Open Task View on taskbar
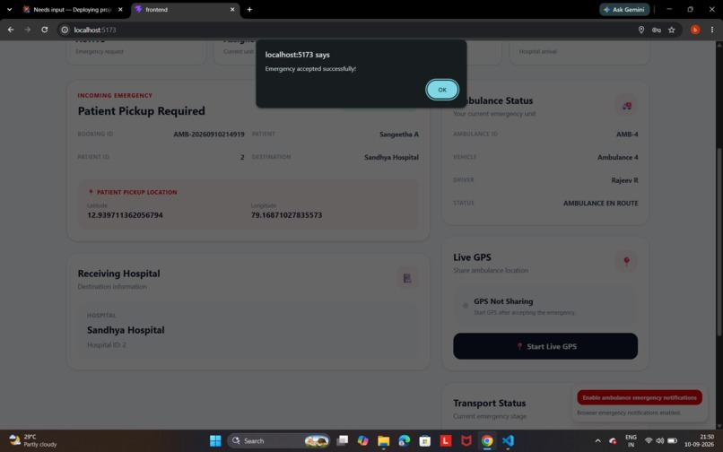Viewport: 723px width, 452px height. pyautogui.click(x=342, y=441)
